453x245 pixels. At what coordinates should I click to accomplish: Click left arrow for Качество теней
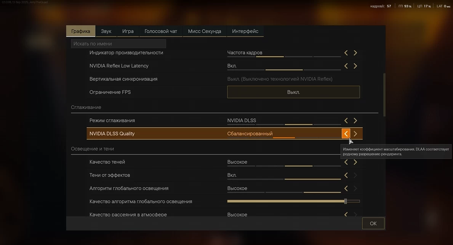pyautogui.click(x=346, y=162)
